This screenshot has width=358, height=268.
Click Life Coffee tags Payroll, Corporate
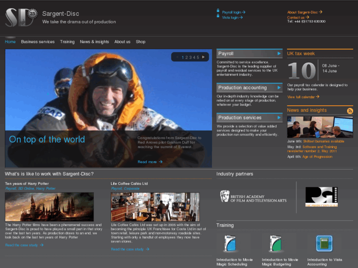[x=125, y=188]
